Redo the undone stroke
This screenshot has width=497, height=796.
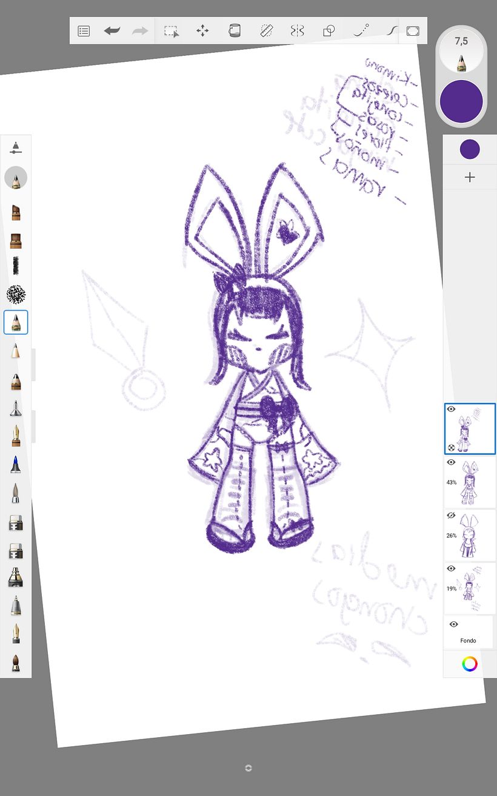click(x=140, y=31)
